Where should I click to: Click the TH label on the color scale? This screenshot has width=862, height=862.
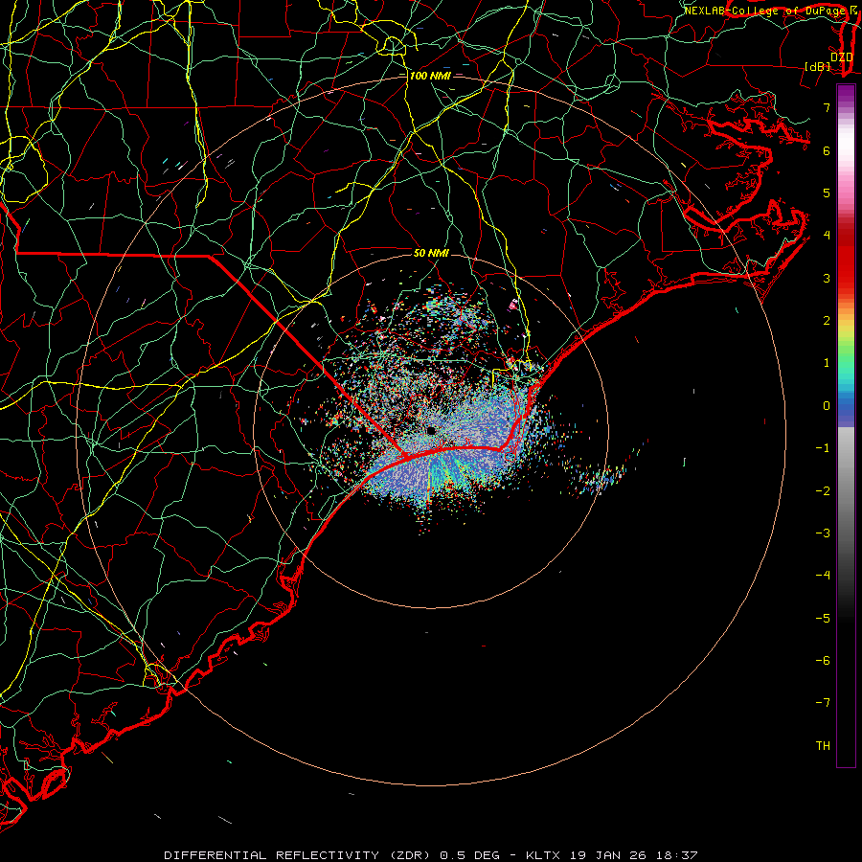(x=823, y=745)
